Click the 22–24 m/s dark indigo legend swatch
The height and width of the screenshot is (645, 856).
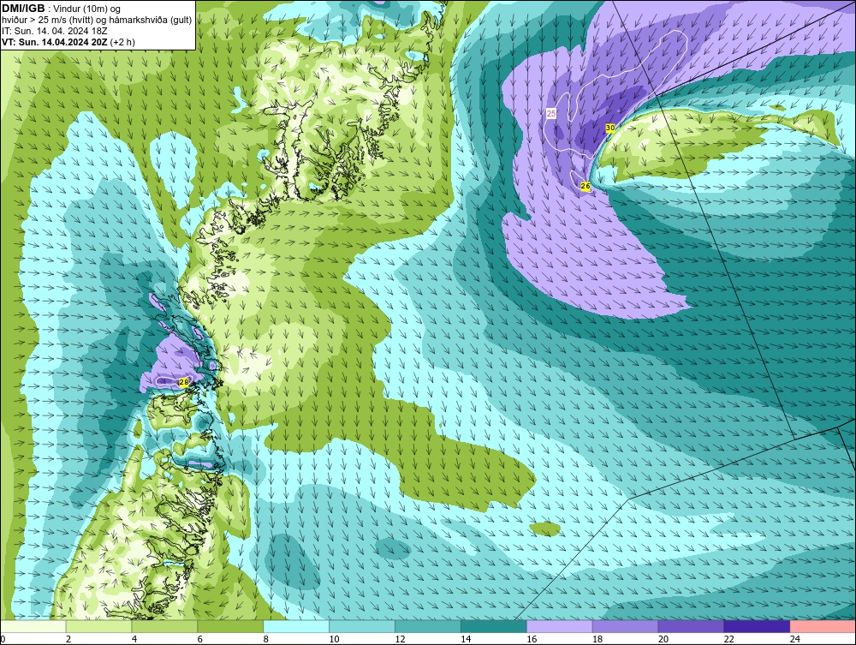(757, 626)
